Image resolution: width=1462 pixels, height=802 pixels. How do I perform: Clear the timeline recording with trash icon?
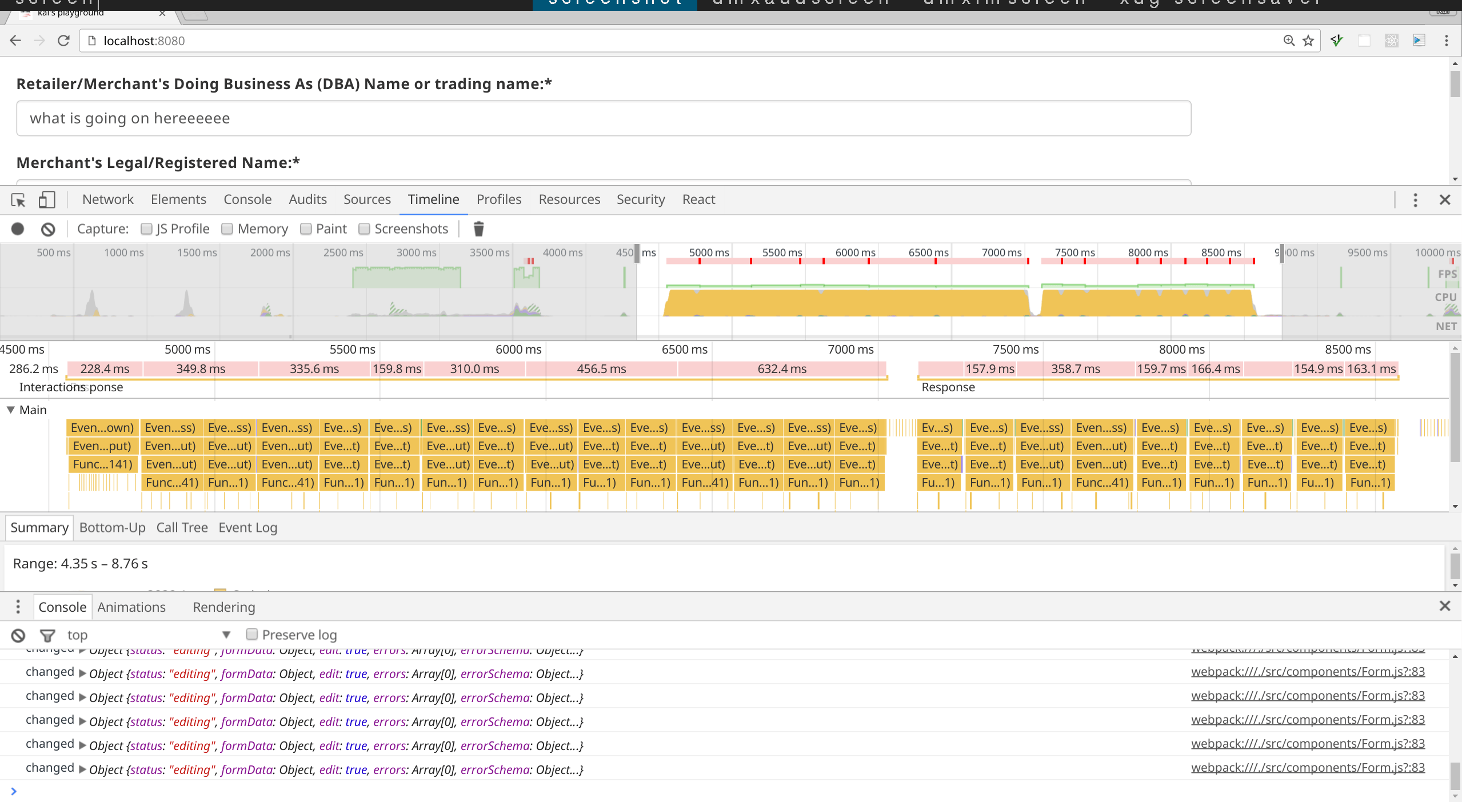click(x=478, y=228)
